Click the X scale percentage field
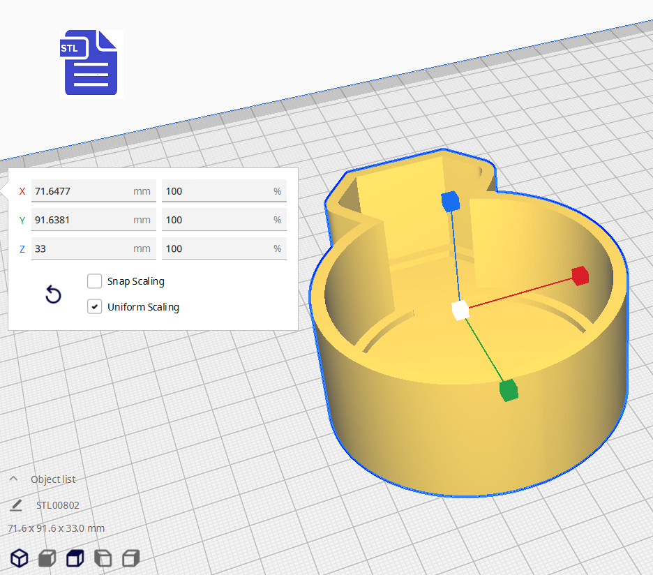Screen dimensions: 653x575 (x=216, y=191)
